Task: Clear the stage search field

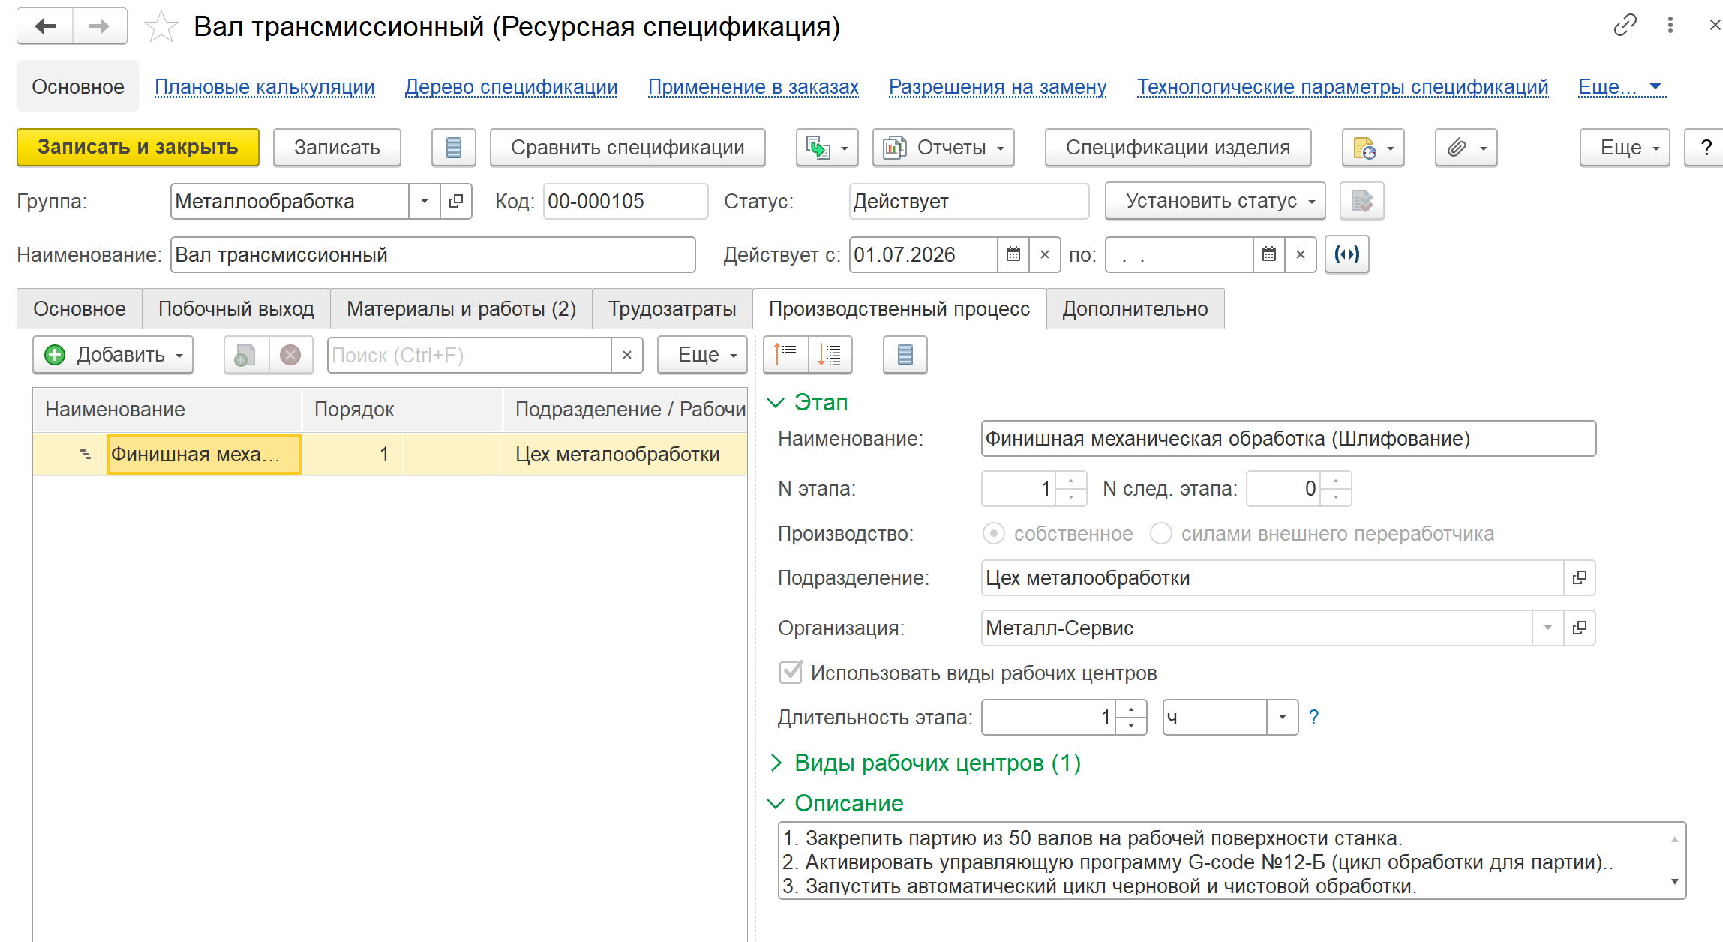Action: [627, 355]
